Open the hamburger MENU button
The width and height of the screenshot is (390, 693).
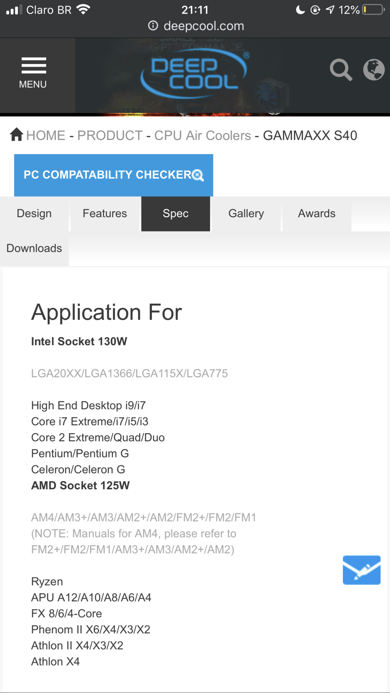33,73
